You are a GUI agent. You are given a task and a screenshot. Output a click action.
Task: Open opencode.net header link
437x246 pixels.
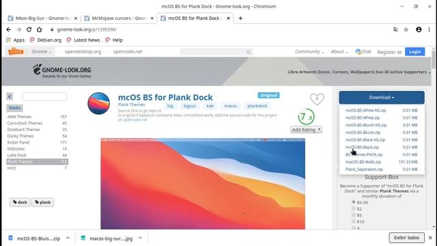pos(128,52)
